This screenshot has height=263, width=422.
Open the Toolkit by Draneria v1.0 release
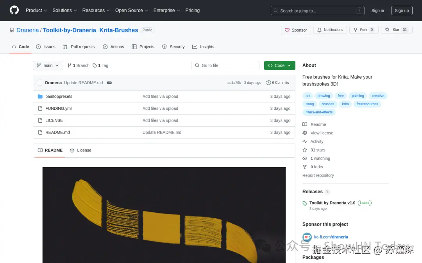click(x=332, y=203)
